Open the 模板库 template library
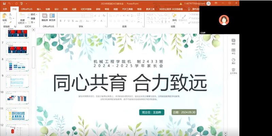 (45, 17)
